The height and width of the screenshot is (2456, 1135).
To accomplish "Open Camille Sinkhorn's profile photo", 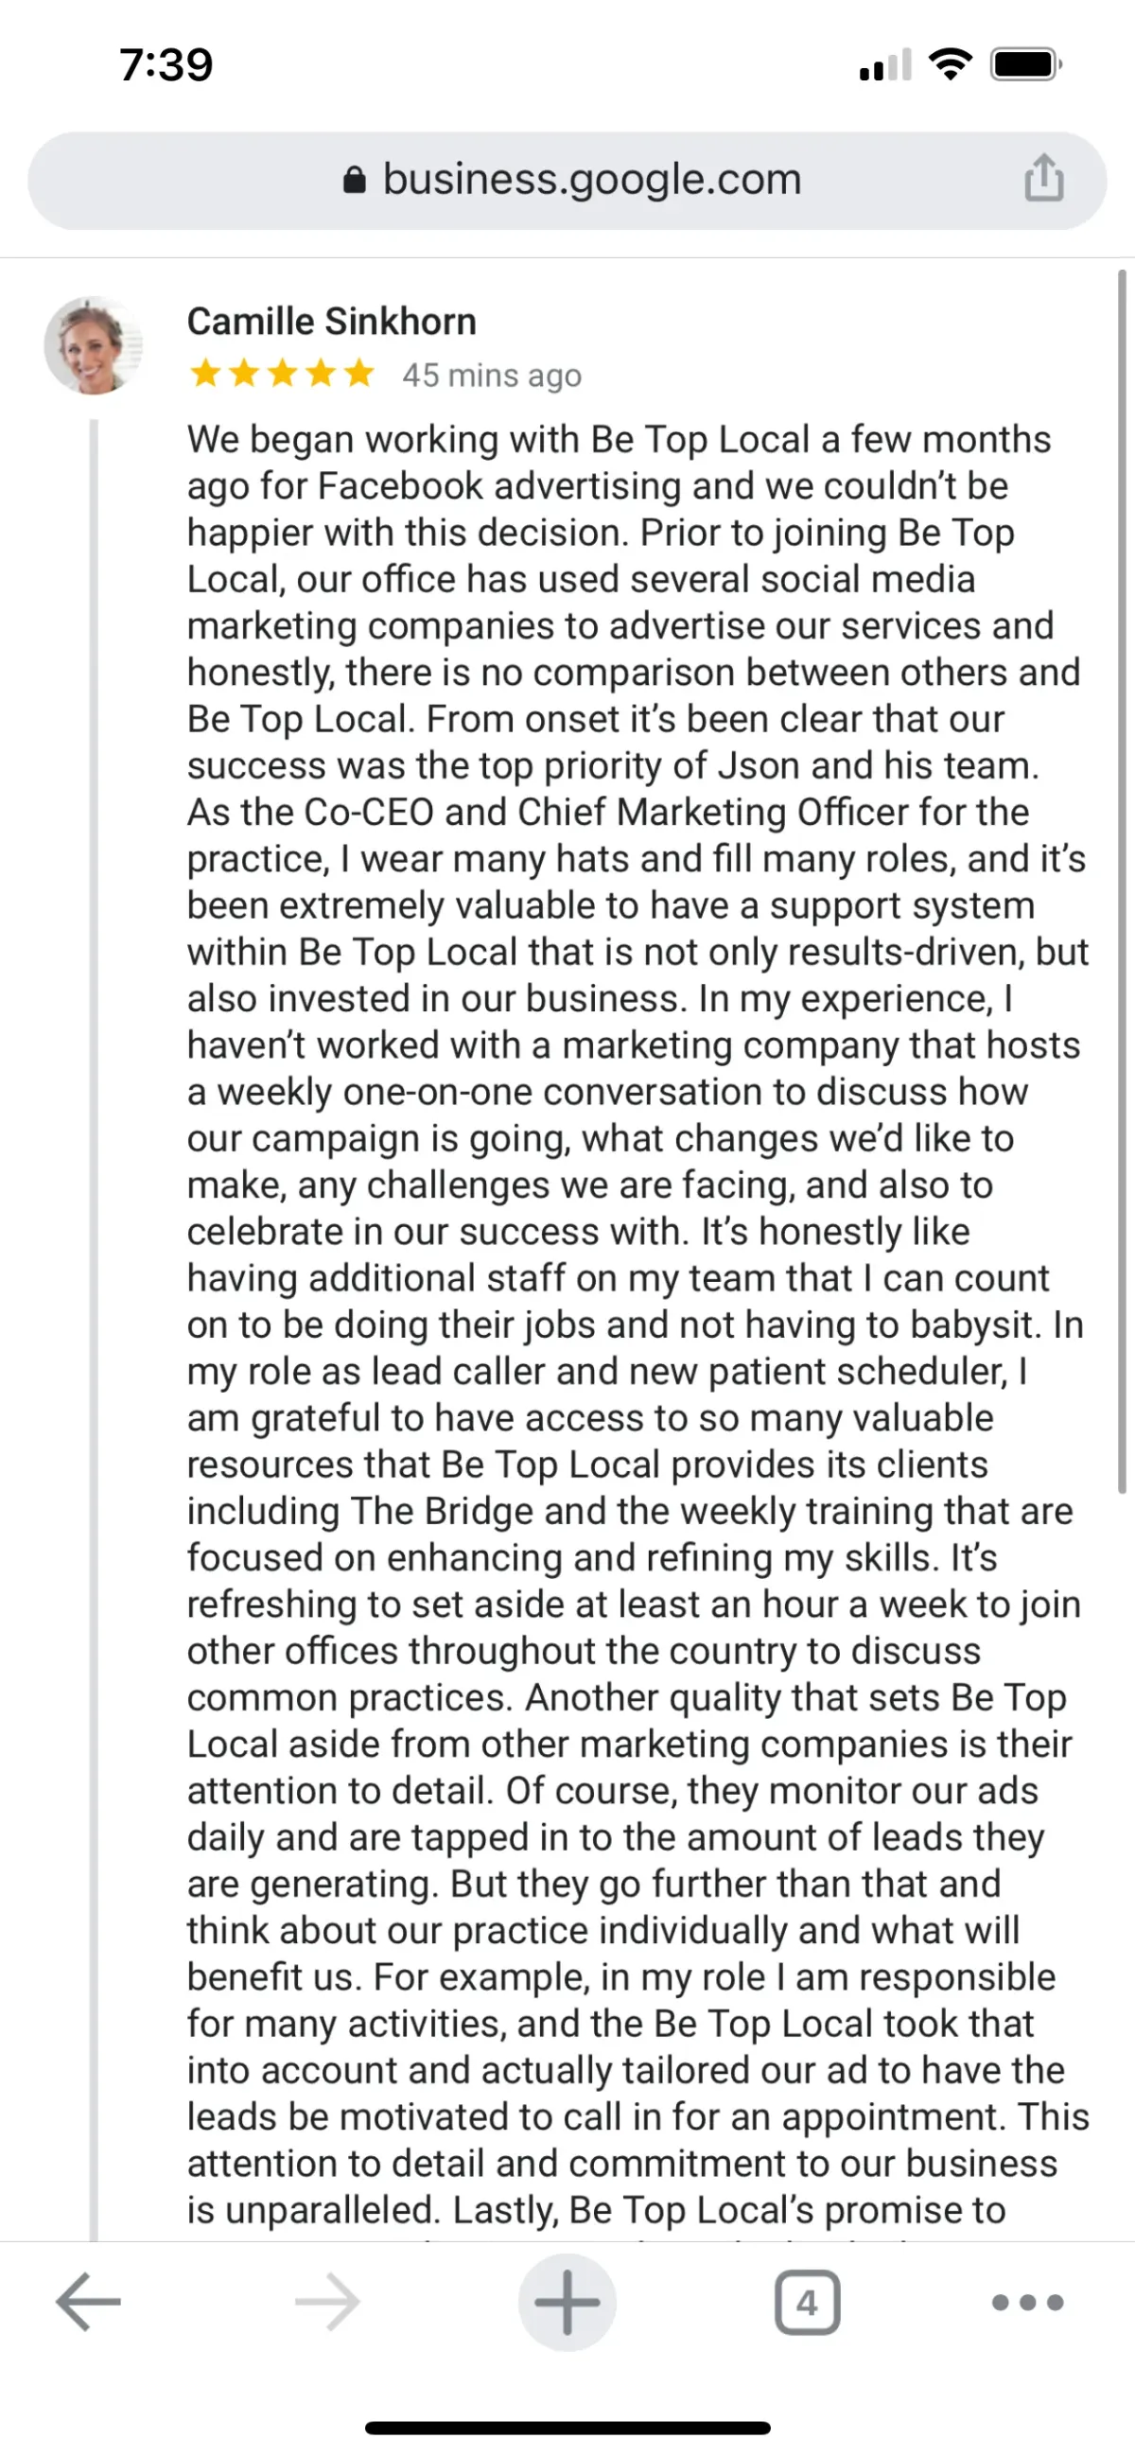I will pyautogui.click(x=93, y=345).
